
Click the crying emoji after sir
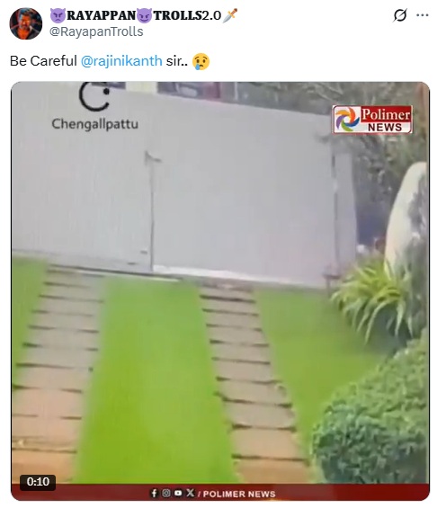click(x=201, y=61)
